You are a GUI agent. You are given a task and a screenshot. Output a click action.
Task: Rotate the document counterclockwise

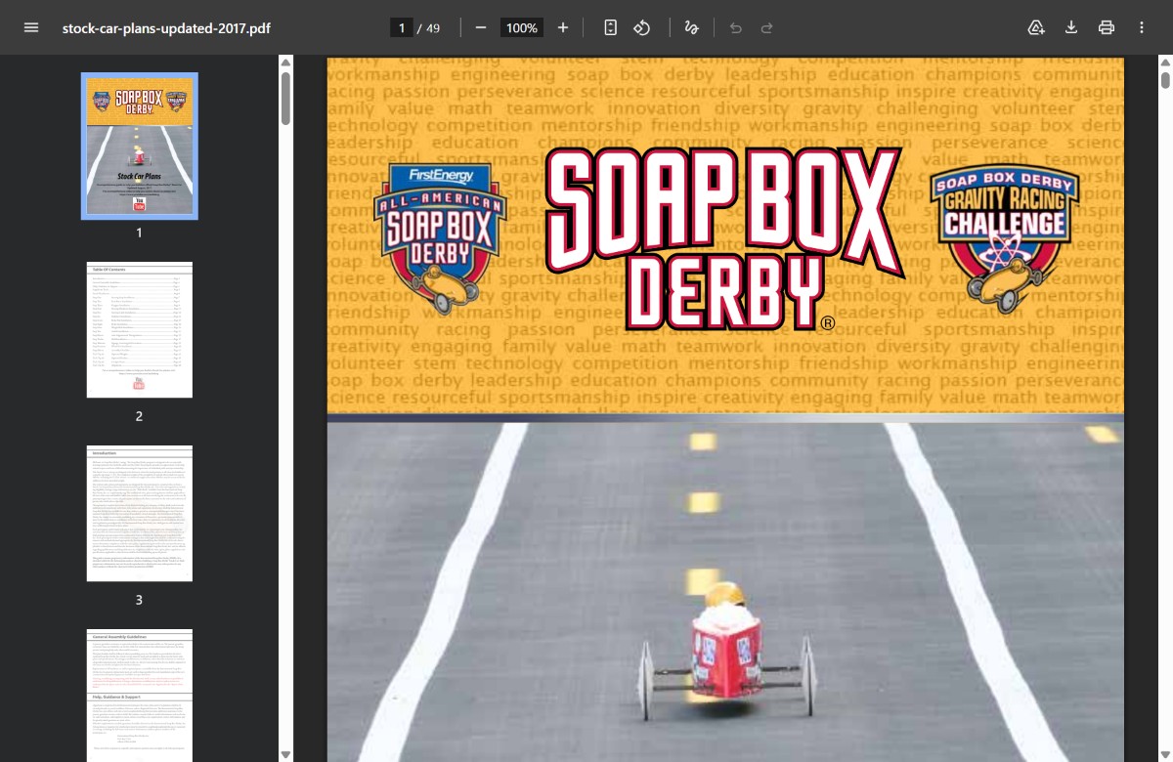(x=642, y=27)
